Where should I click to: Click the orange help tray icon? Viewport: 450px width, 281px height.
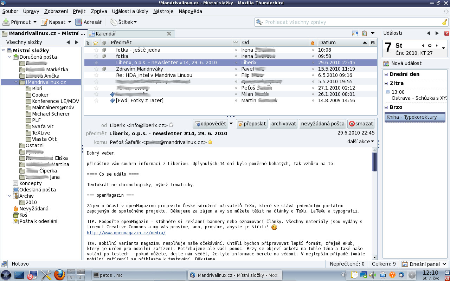point(392,275)
